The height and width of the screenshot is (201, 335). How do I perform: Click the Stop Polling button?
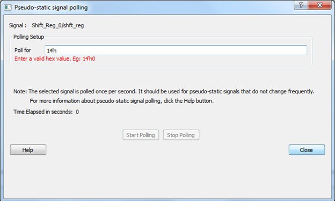[181, 135]
